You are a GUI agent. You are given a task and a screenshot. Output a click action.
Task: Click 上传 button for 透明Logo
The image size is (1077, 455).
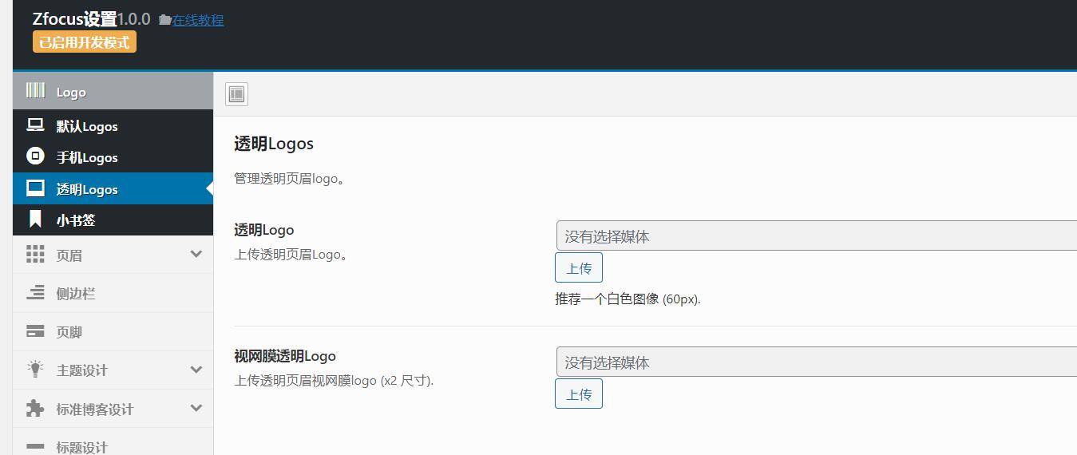click(x=579, y=268)
